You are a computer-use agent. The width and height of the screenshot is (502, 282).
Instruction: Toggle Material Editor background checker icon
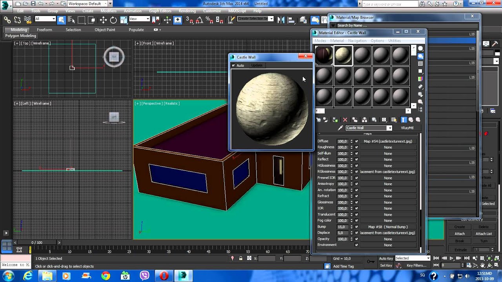pyautogui.click(x=420, y=63)
